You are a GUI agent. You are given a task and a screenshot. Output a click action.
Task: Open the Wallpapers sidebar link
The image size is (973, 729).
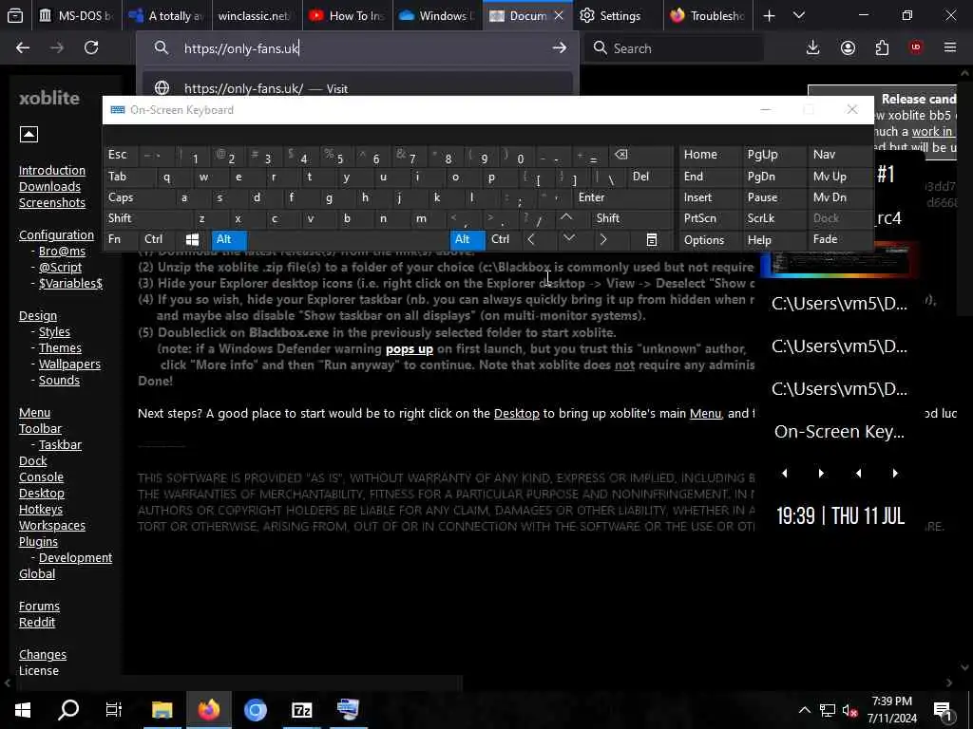tap(69, 364)
